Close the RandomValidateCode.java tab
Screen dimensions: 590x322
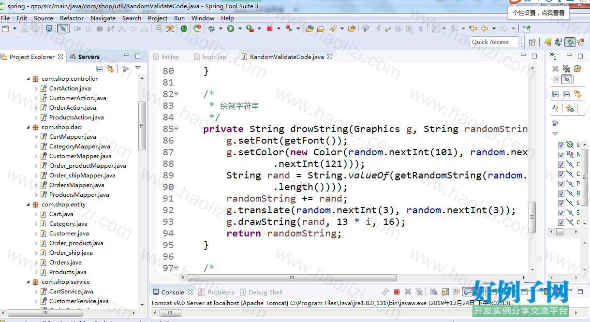click(330, 57)
